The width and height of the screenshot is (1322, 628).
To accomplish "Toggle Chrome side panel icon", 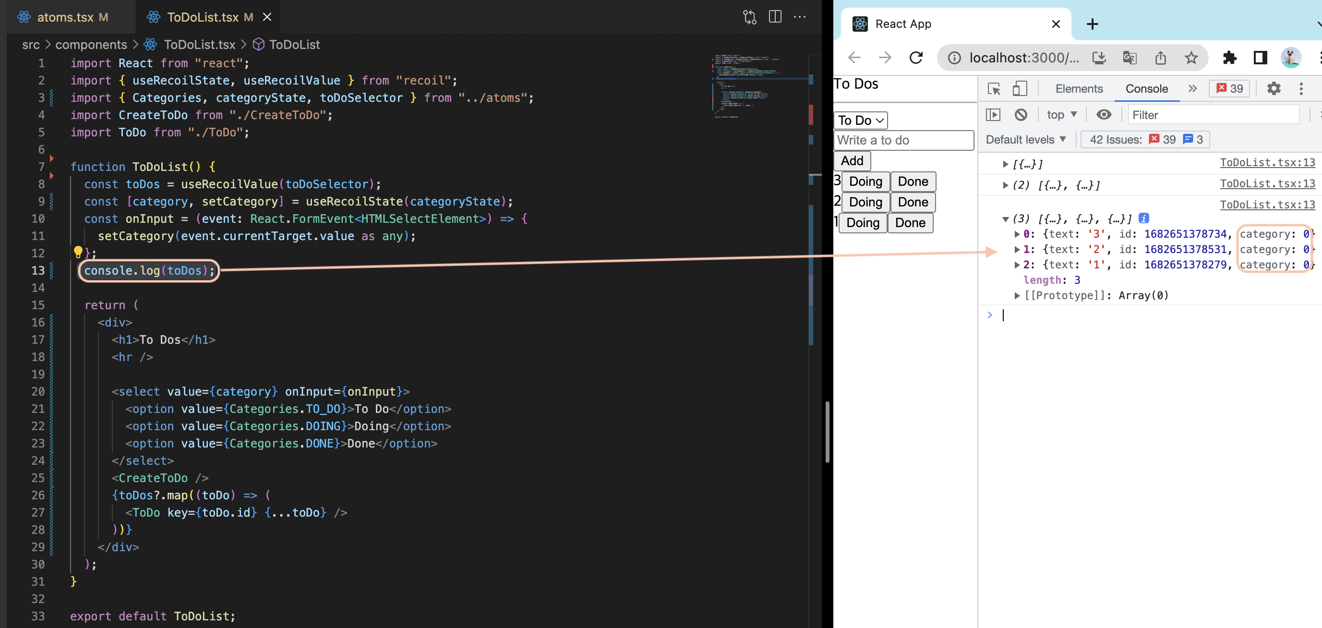I will (x=1260, y=58).
